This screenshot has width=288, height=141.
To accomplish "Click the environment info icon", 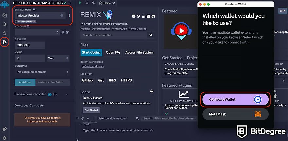I will pos(69,16).
